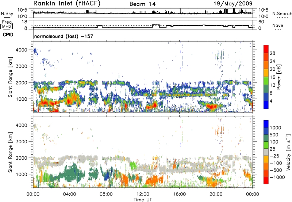The width and height of the screenshot is (292, 202).
Task: Click the red bottom of Velocity colorbar
Action: [266, 180]
